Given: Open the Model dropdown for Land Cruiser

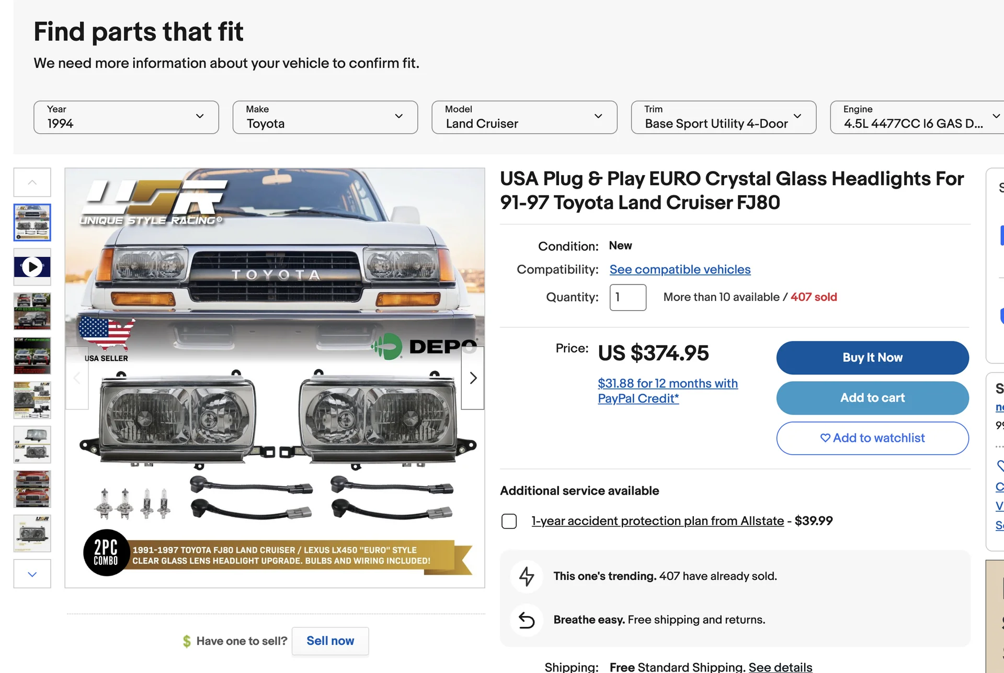Looking at the screenshot, I should coord(524,117).
